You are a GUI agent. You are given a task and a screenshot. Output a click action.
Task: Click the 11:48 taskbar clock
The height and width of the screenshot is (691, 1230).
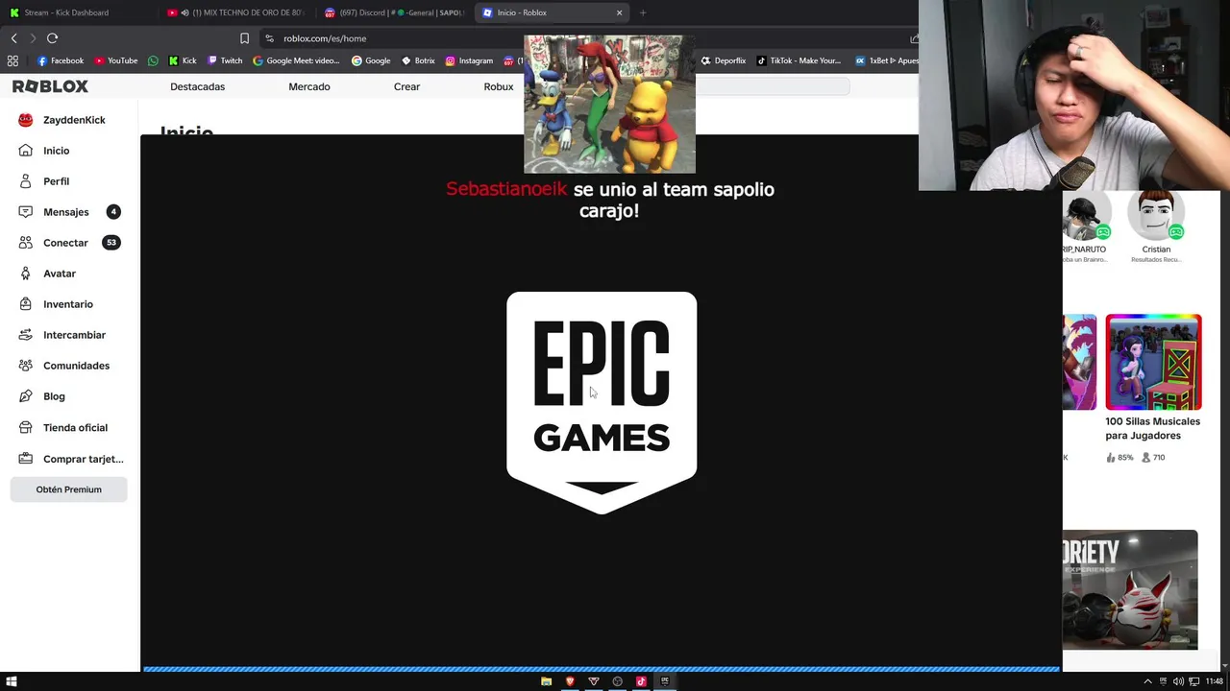(1214, 681)
